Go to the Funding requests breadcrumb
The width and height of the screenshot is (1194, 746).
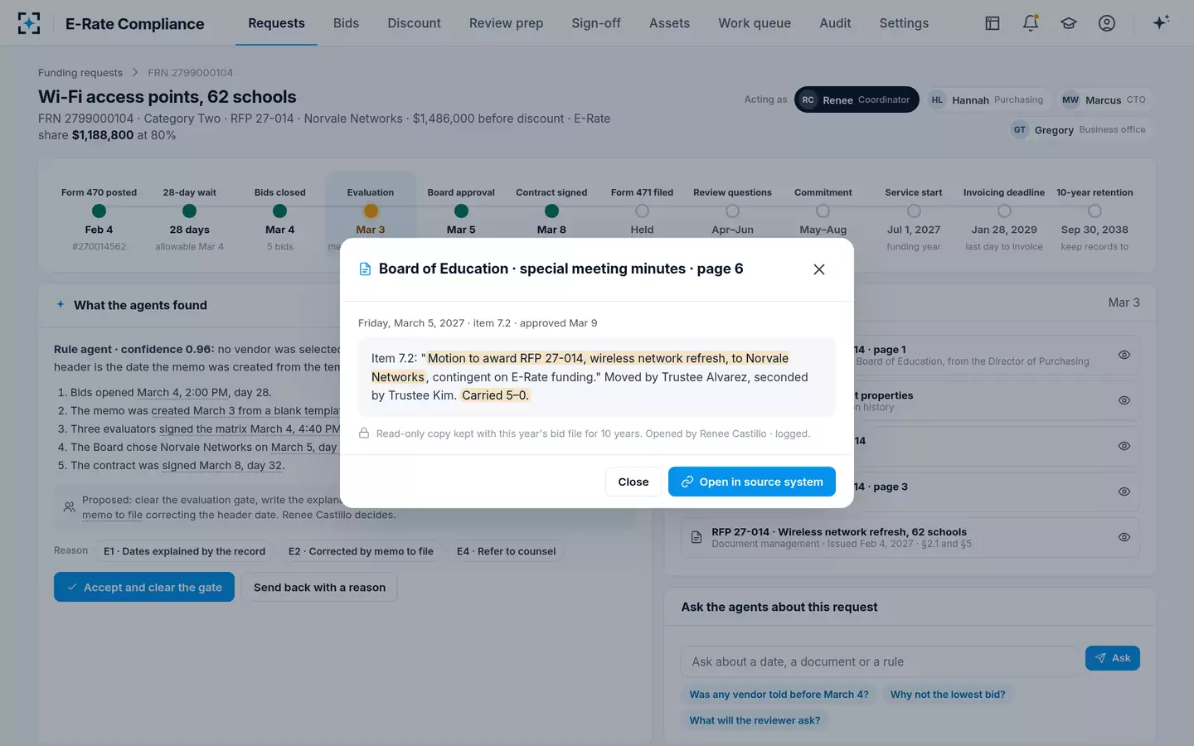coord(80,73)
